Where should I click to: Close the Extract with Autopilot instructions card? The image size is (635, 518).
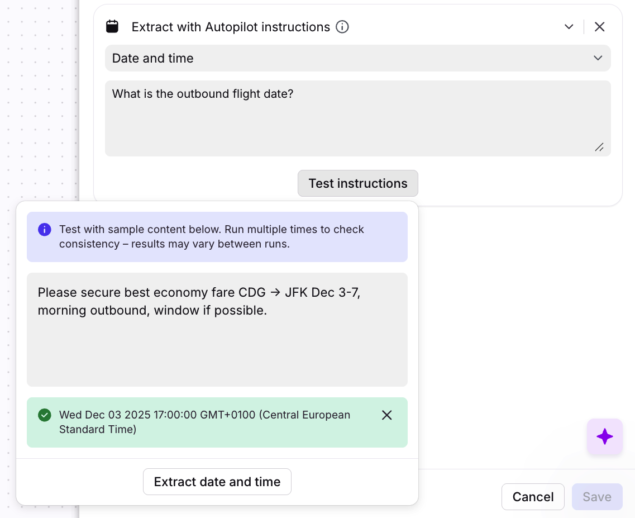(x=599, y=27)
